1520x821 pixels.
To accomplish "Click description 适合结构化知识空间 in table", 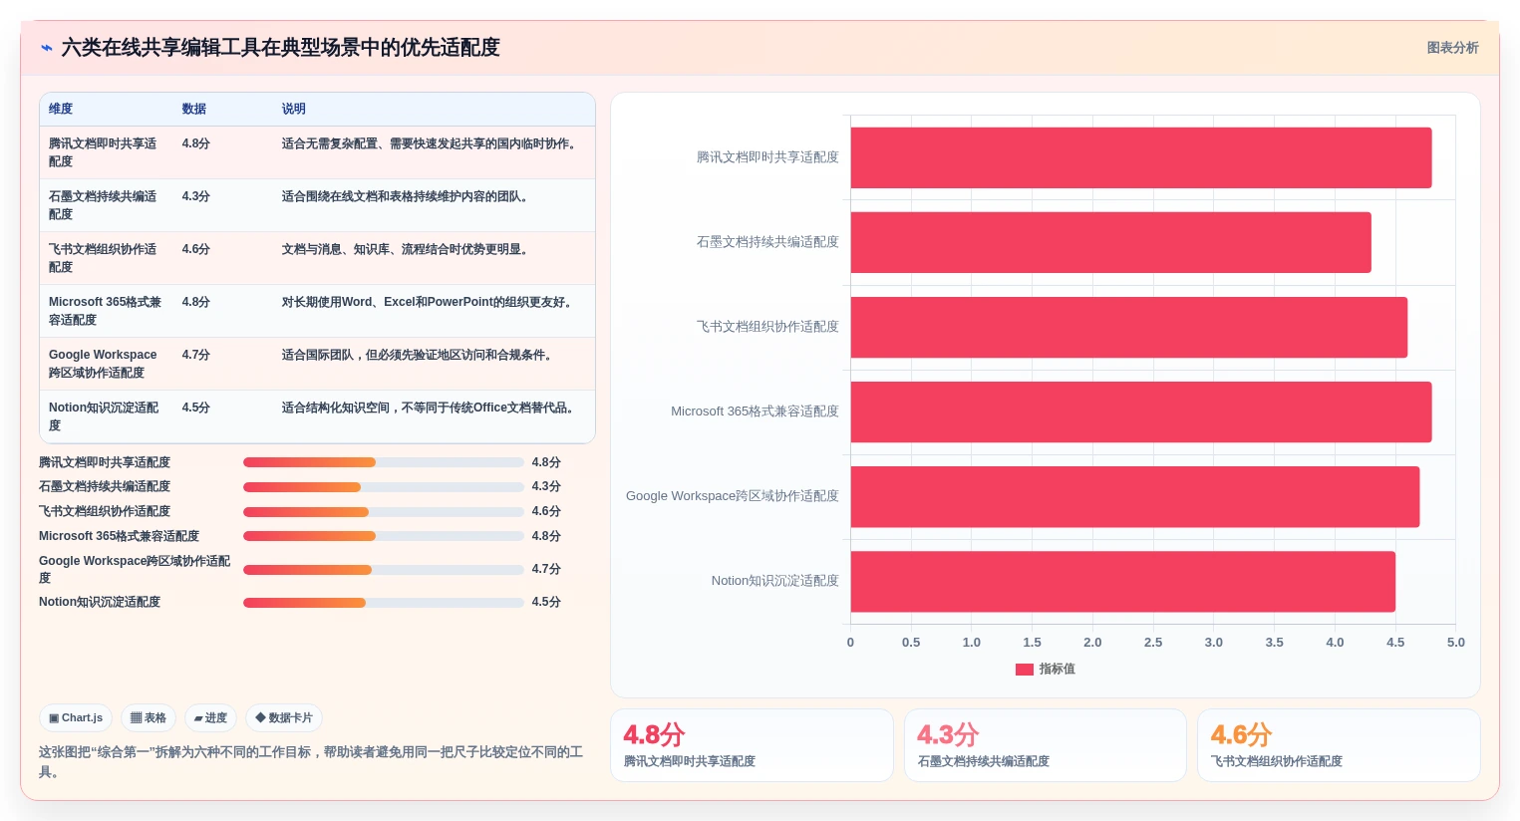I will (430, 408).
